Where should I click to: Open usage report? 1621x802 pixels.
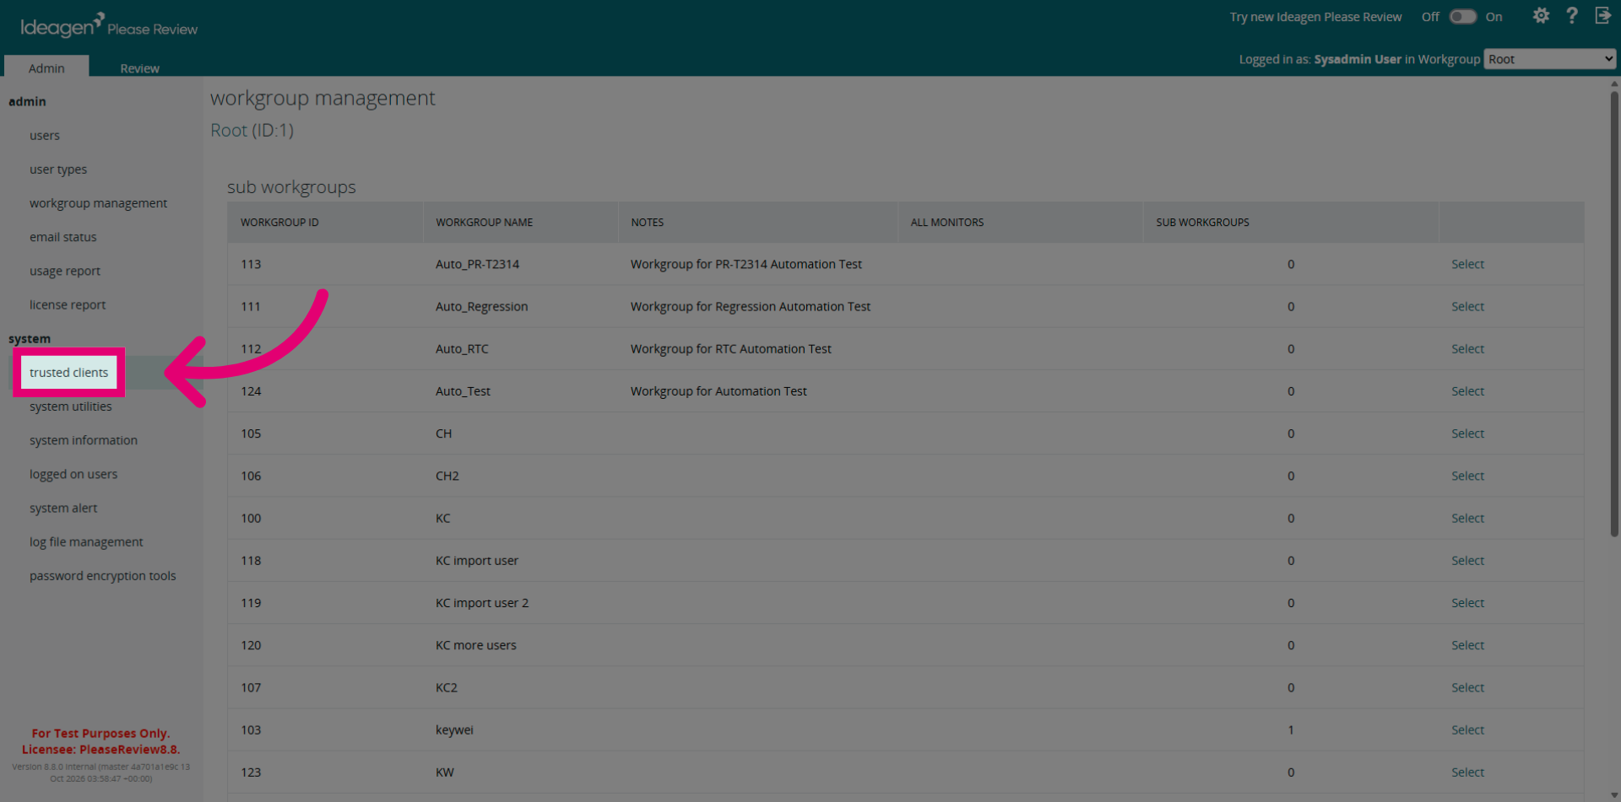pos(65,271)
